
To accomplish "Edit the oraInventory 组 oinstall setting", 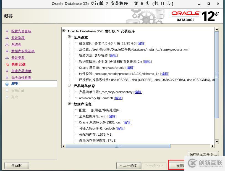I will (x=118, y=98).
